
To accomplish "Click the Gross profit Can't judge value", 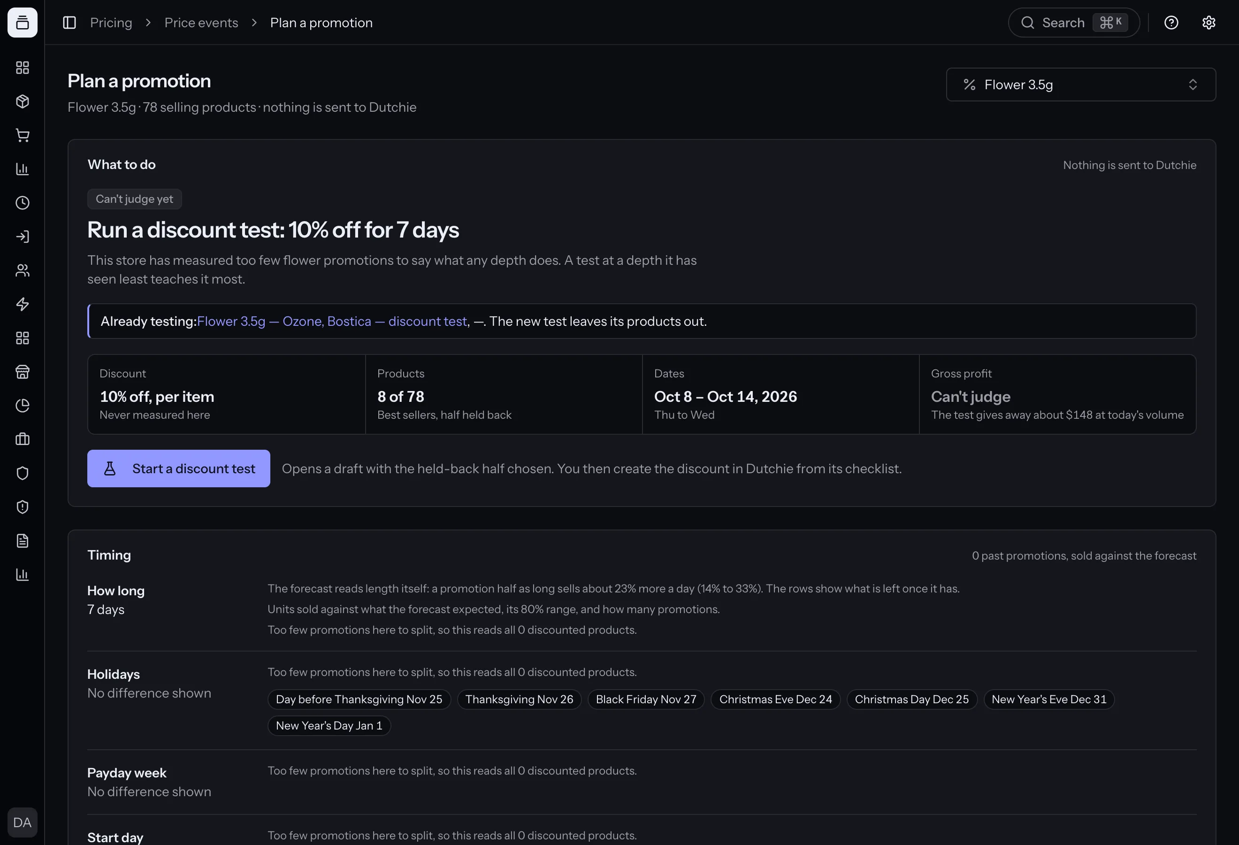I will click(x=970, y=396).
